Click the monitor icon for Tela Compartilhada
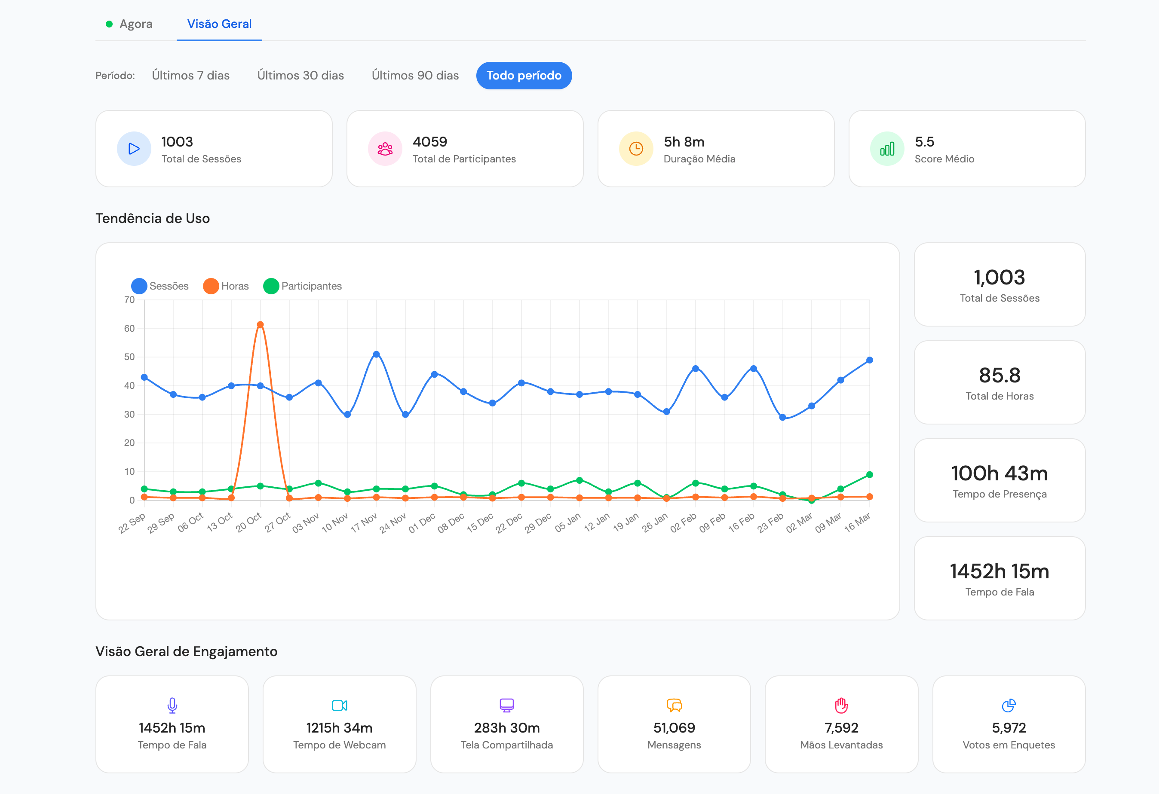1159x794 pixels. coord(507,705)
